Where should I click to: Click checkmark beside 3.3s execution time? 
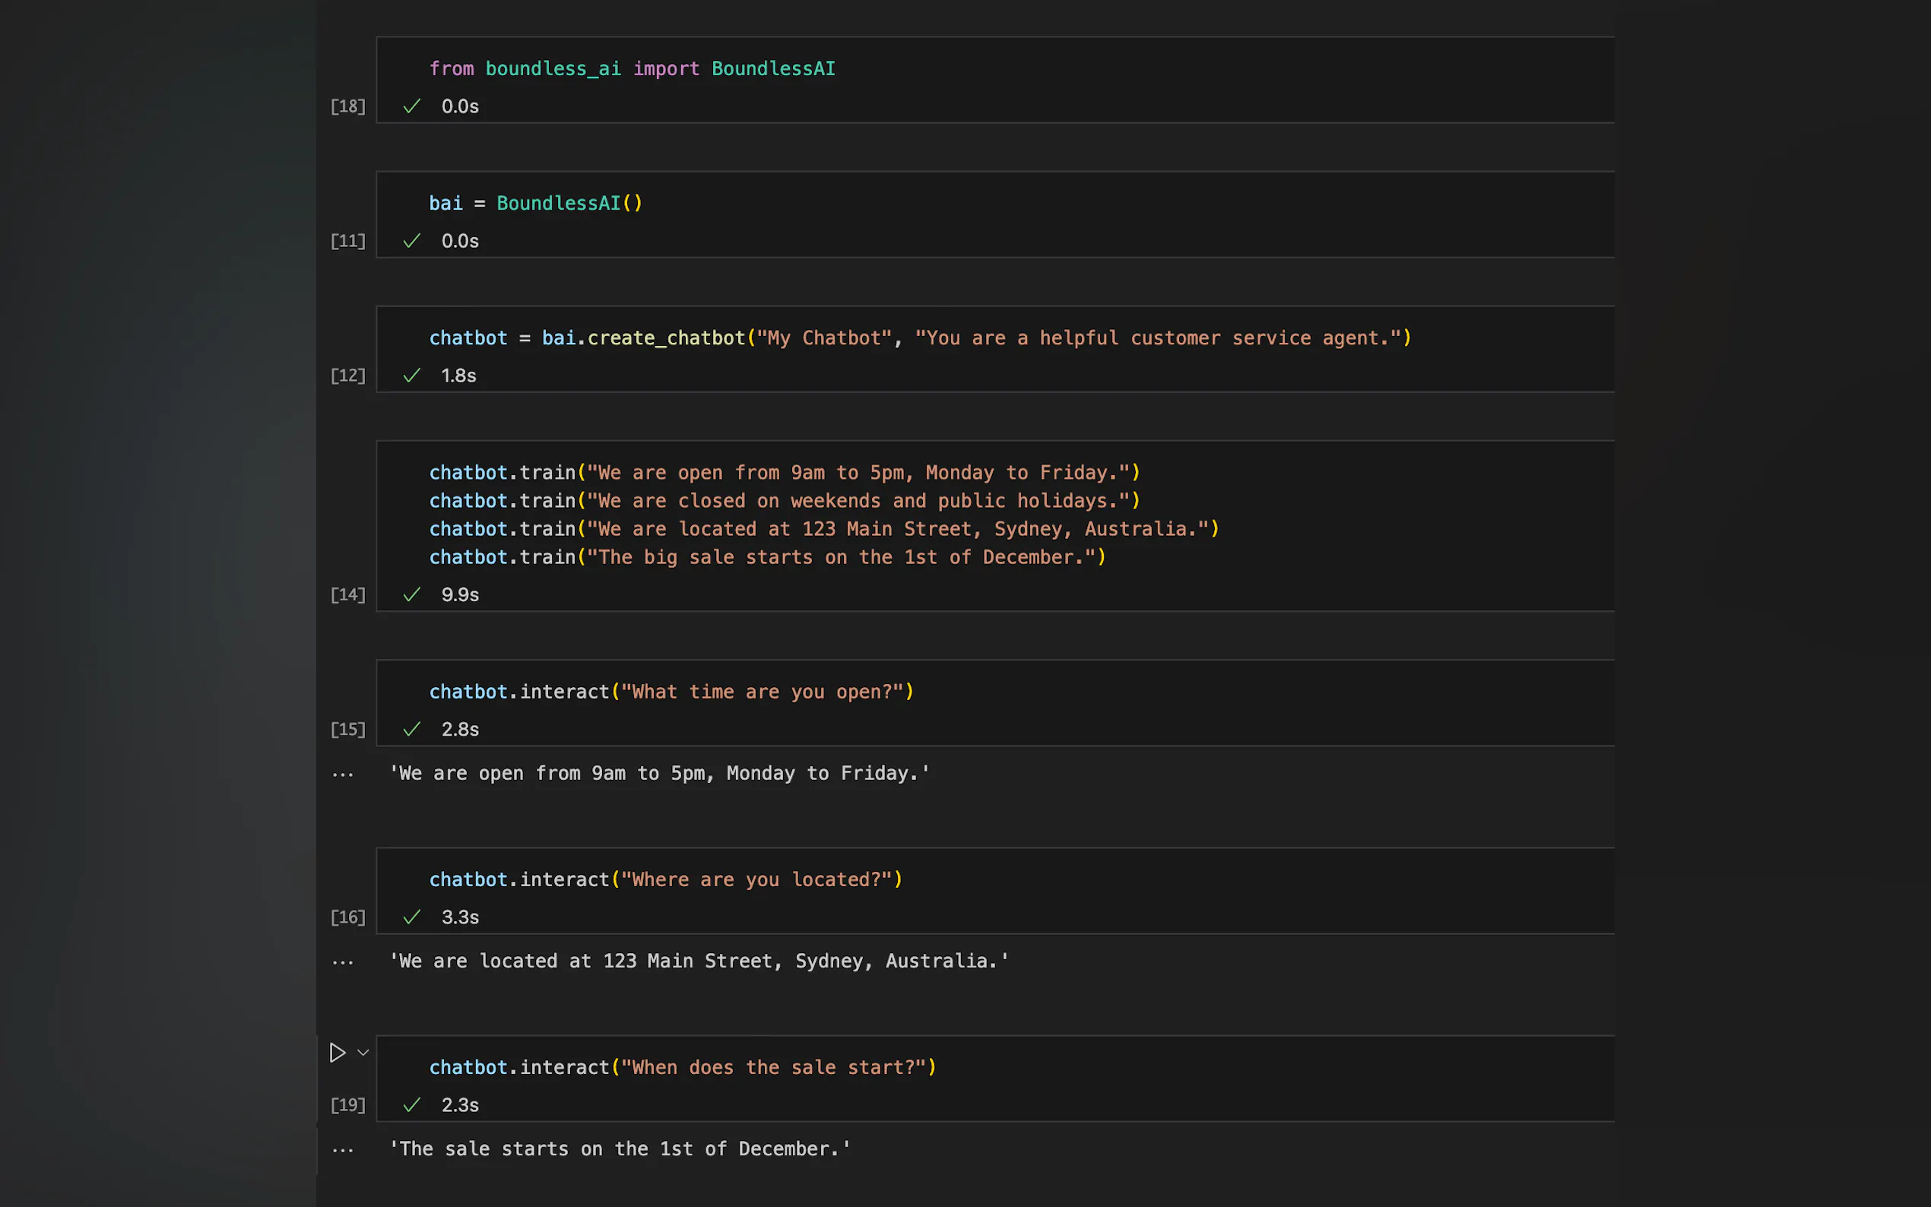point(412,917)
